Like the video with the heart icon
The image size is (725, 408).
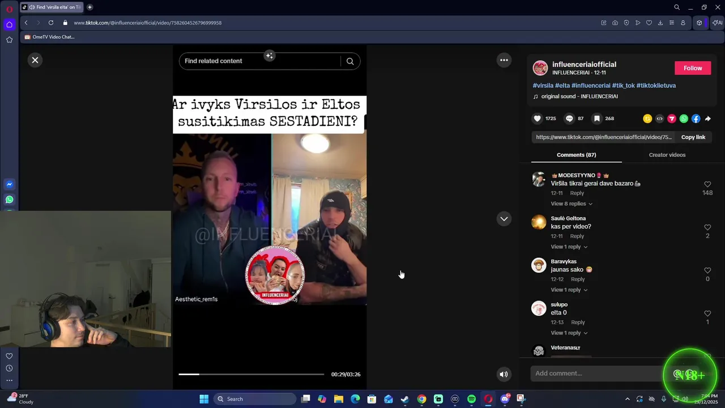538,118
